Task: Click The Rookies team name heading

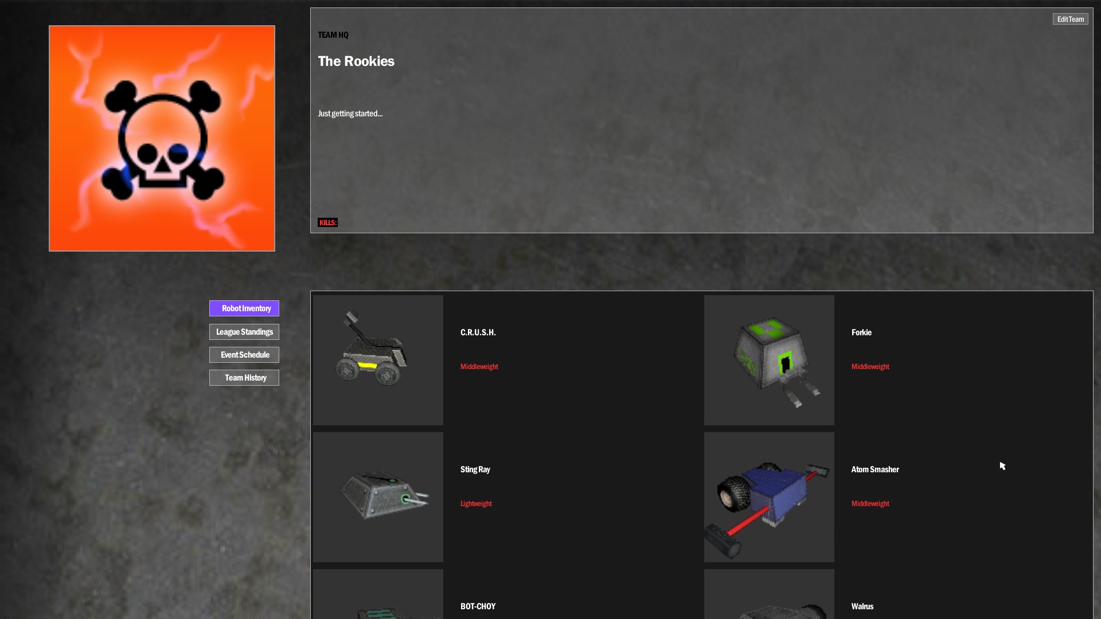Action: click(x=356, y=61)
